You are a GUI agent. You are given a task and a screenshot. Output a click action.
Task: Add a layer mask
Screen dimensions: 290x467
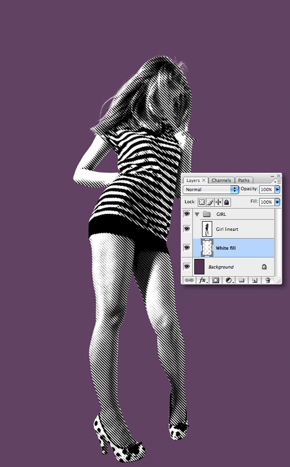coord(216,280)
